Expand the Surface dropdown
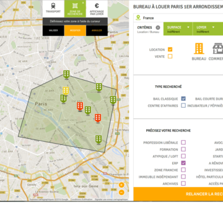 coord(178,29)
